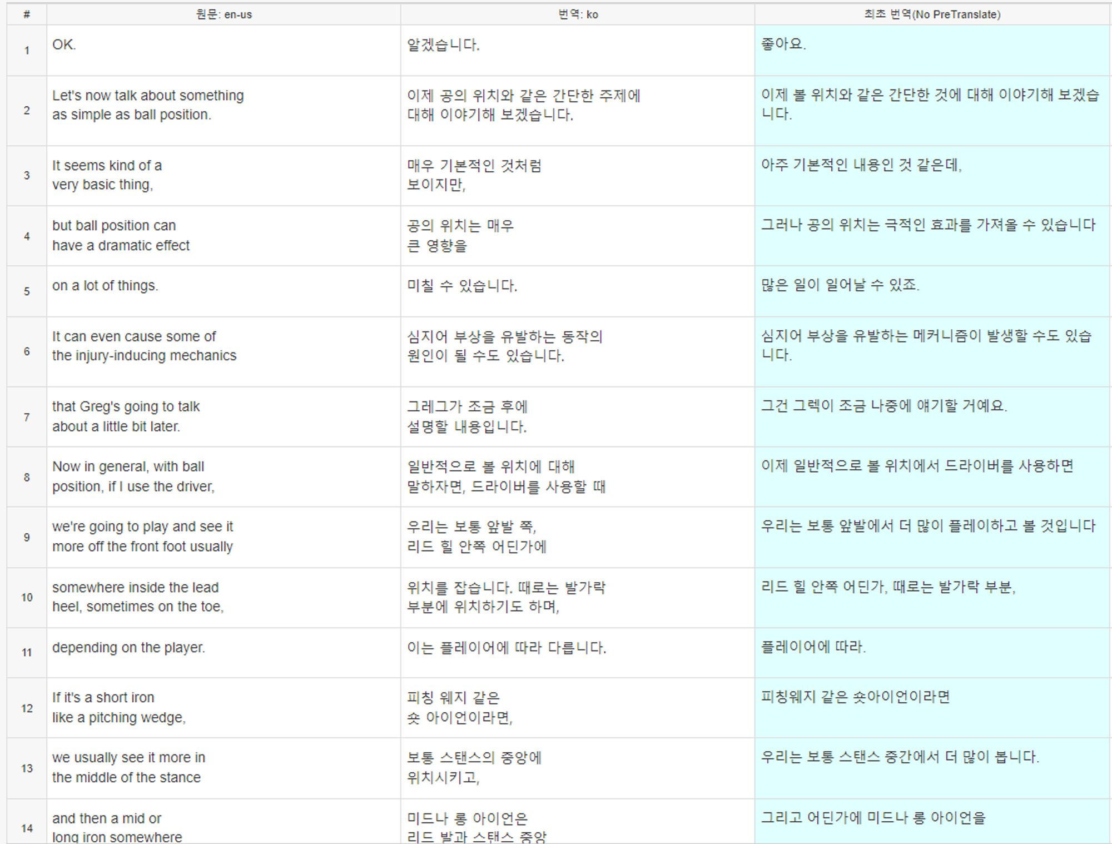Click the '원문: en-us' column header

224,14
